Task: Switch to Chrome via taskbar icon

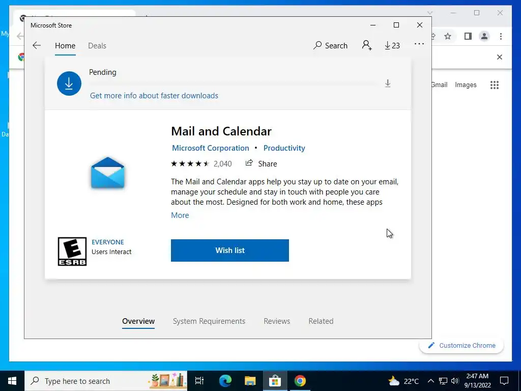Action: (x=300, y=381)
